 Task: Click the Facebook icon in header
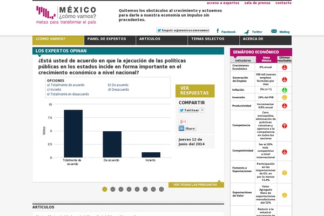pyautogui.click(x=218, y=31)
